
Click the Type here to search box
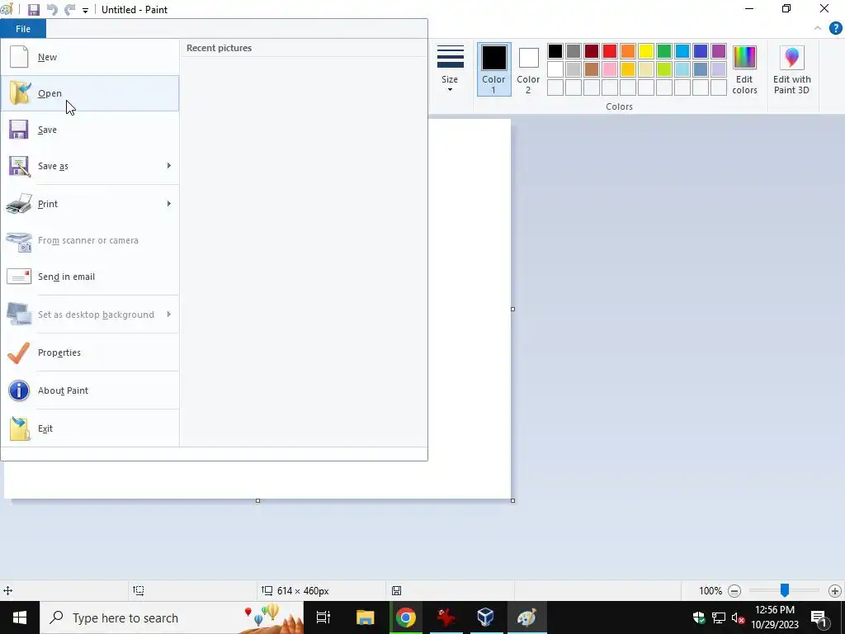click(x=172, y=617)
